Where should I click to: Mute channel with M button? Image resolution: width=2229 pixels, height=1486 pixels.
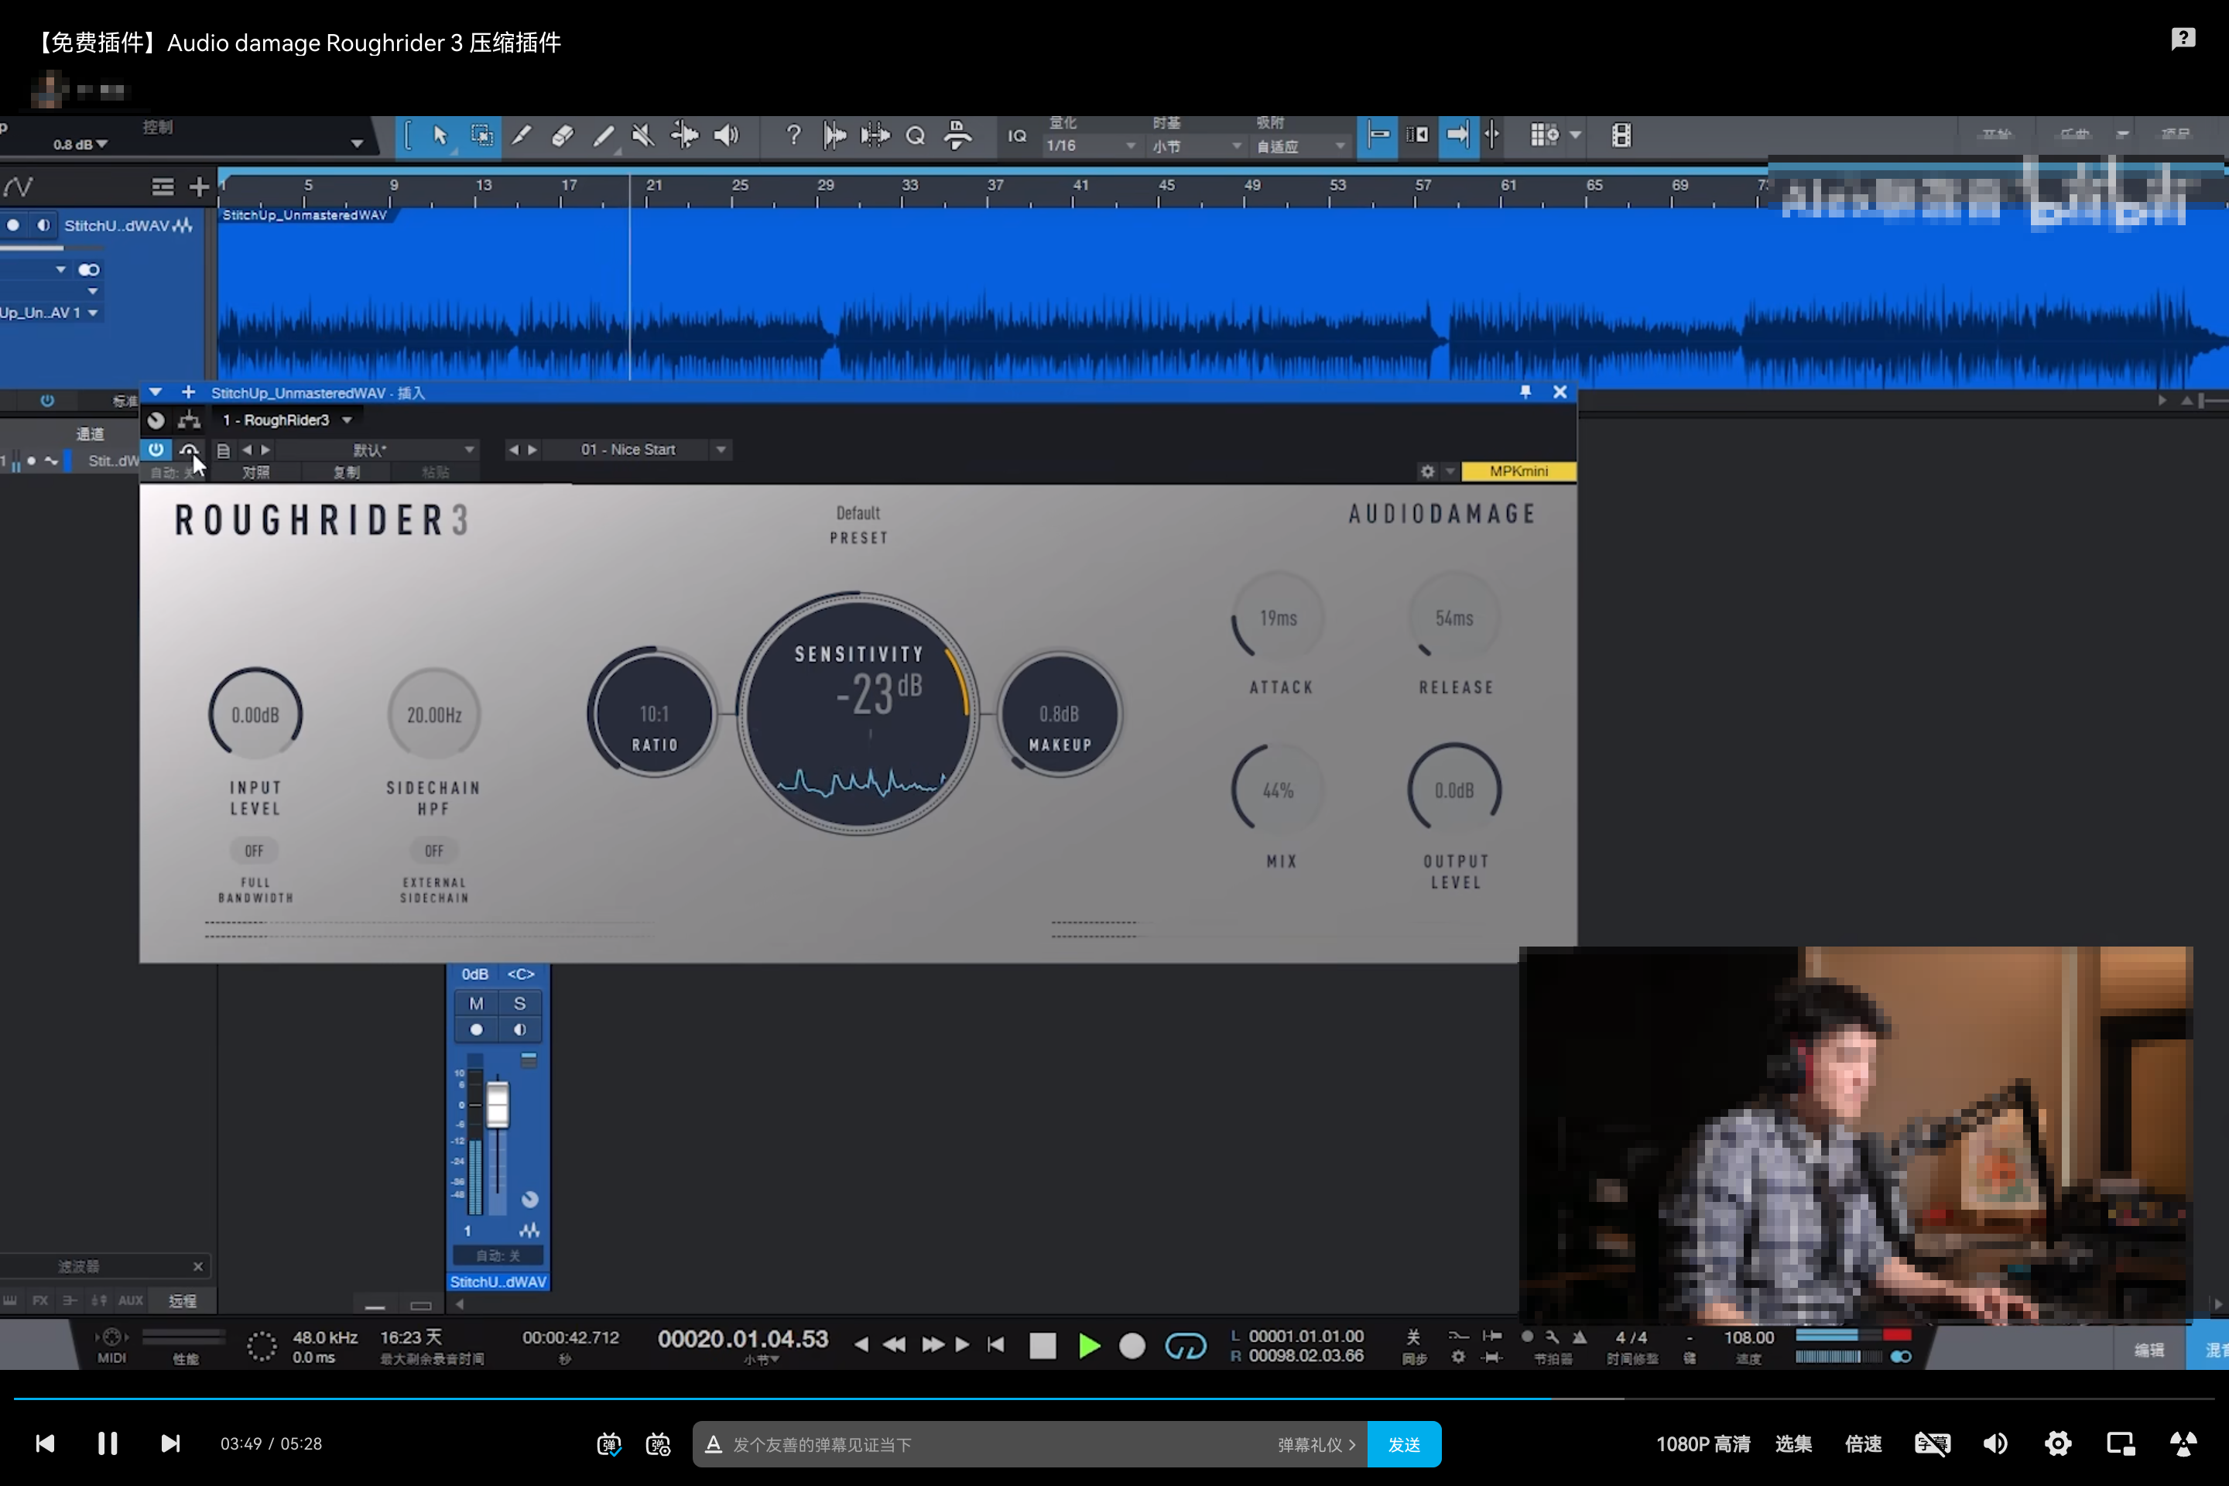click(477, 1004)
